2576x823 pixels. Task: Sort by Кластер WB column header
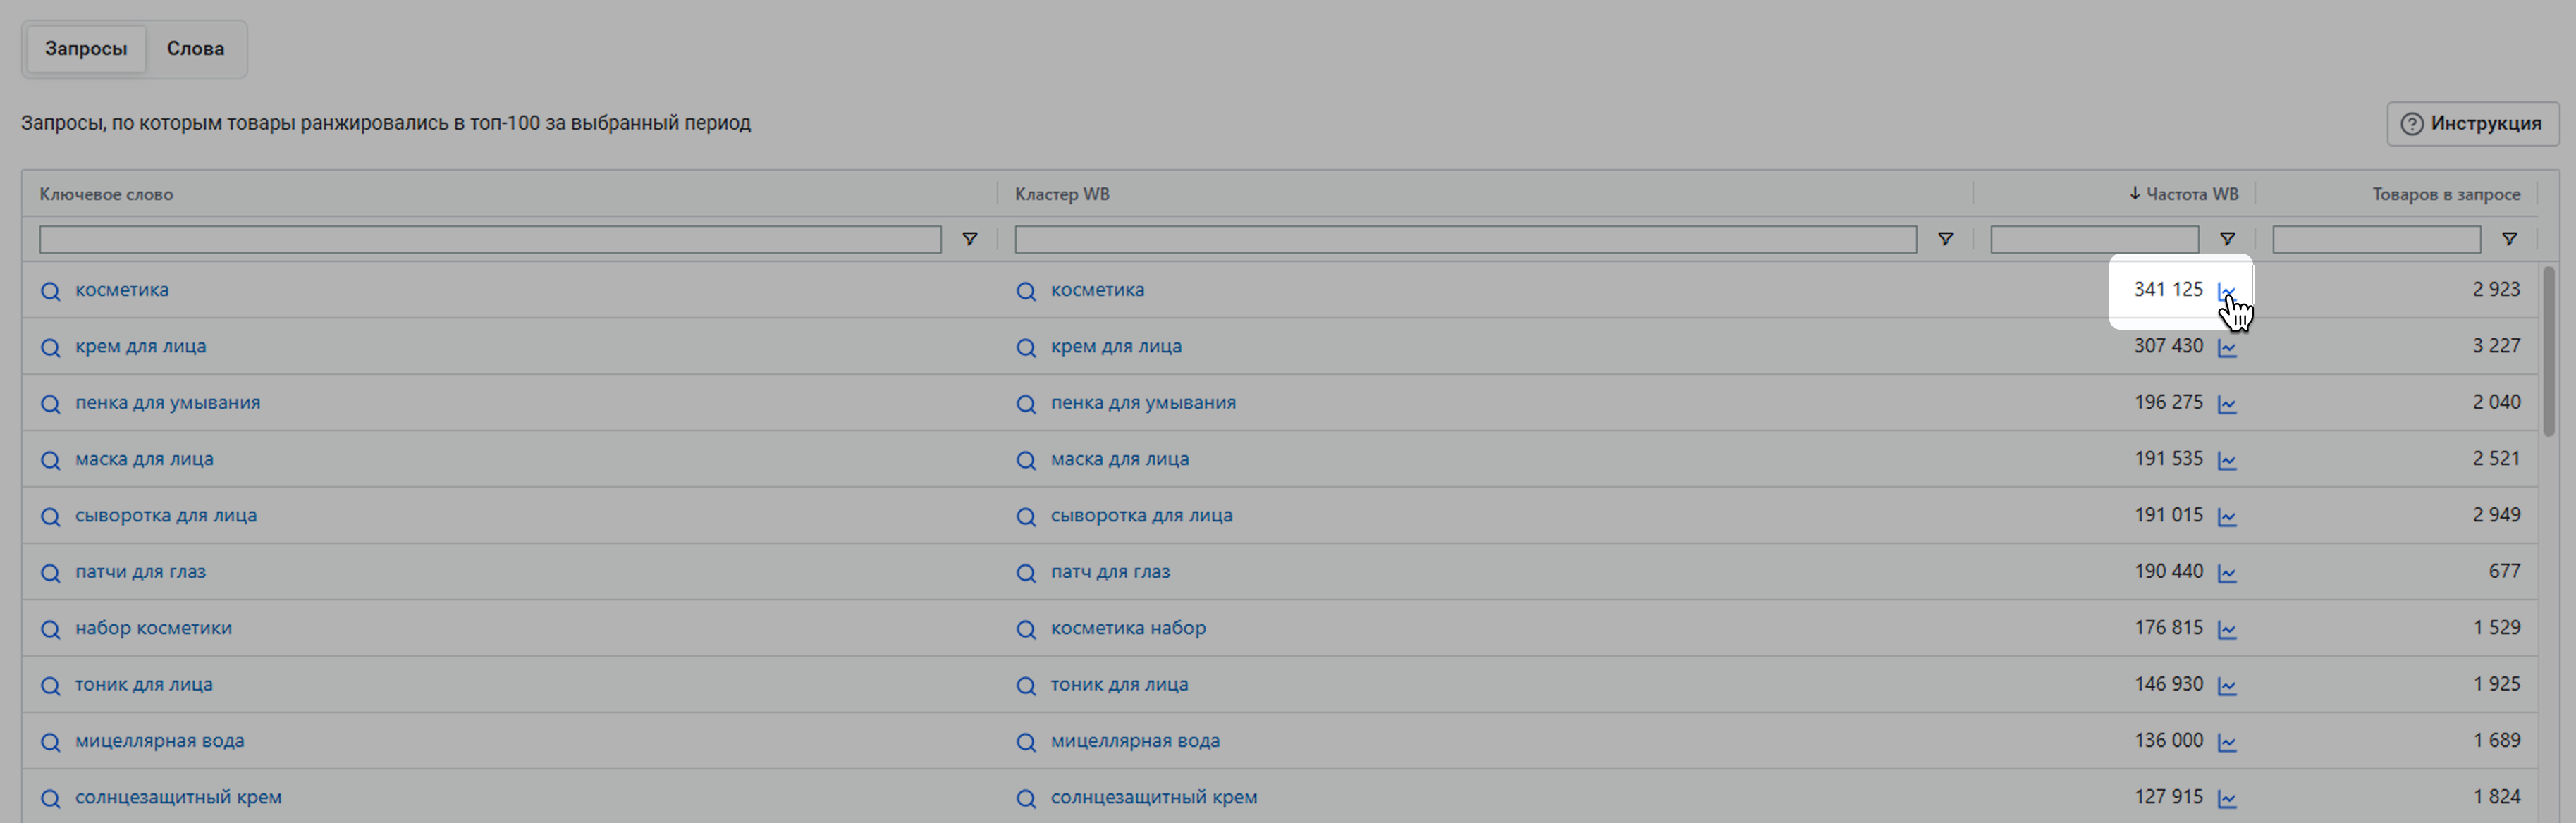click(x=1062, y=194)
